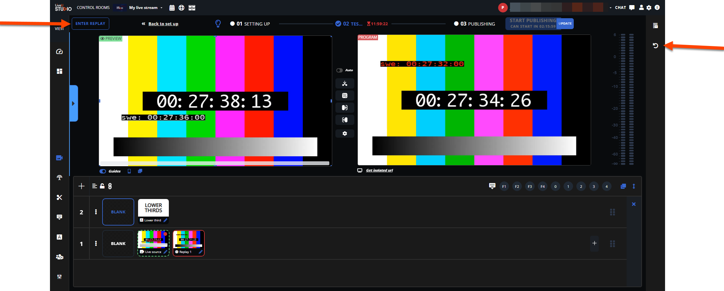724x291 pixels.
Task: Click the calendar icon in top bar
Action: [x=172, y=8]
